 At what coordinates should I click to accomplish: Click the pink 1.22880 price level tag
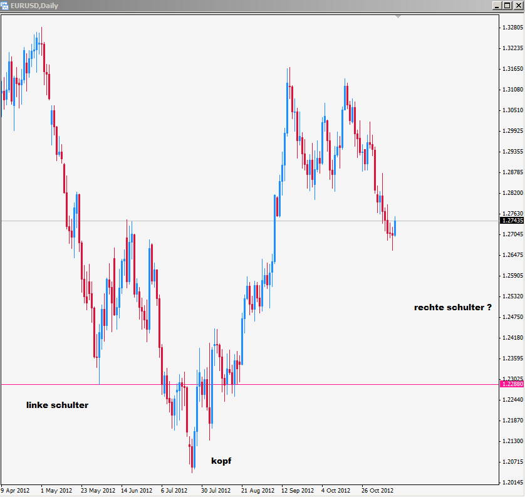click(x=512, y=384)
